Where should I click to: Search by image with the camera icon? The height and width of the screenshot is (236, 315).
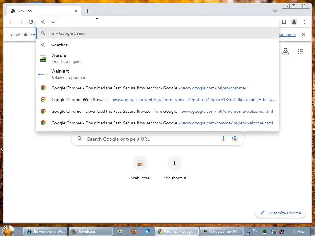[x=235, y=139]
